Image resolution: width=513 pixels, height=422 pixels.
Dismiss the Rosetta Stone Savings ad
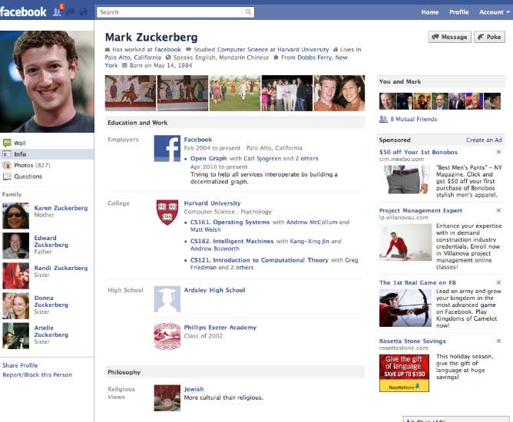[498, 341]
